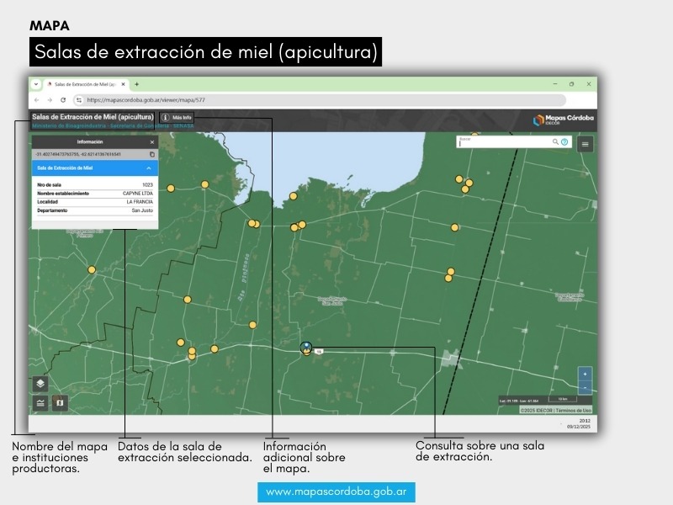This screenshot has width=673, height=505.
Task: Open the browser tab search dropdown
Action: (36, 84)
